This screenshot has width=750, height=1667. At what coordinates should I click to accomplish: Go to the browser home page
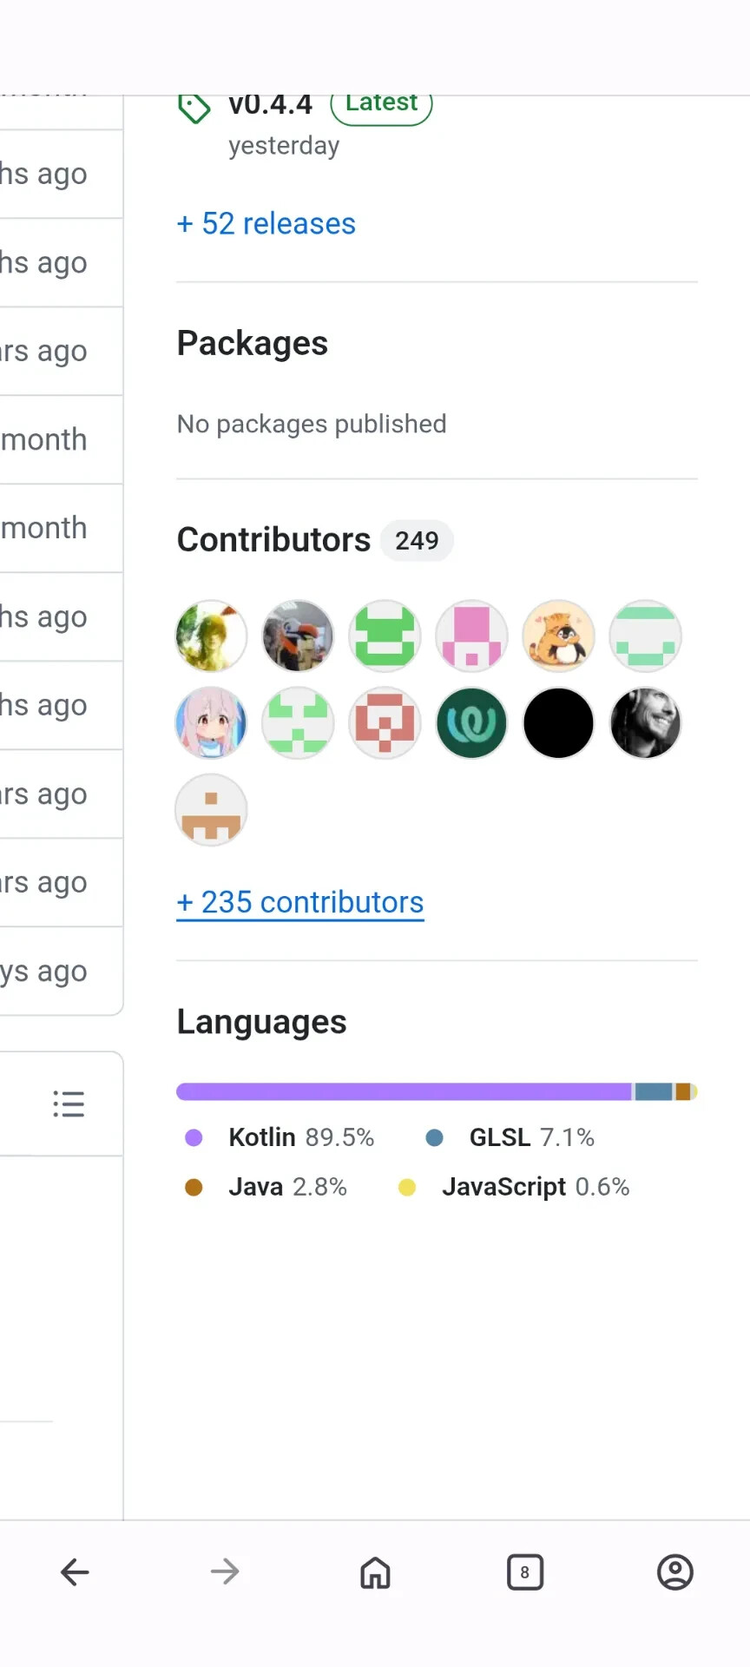(x=375, y=1571)
